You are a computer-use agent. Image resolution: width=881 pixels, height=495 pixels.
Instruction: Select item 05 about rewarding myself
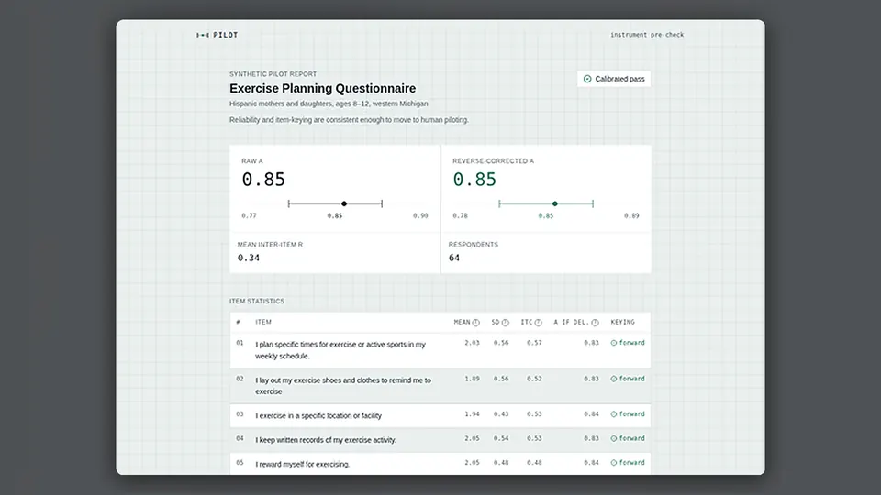[x=440, y=464]
